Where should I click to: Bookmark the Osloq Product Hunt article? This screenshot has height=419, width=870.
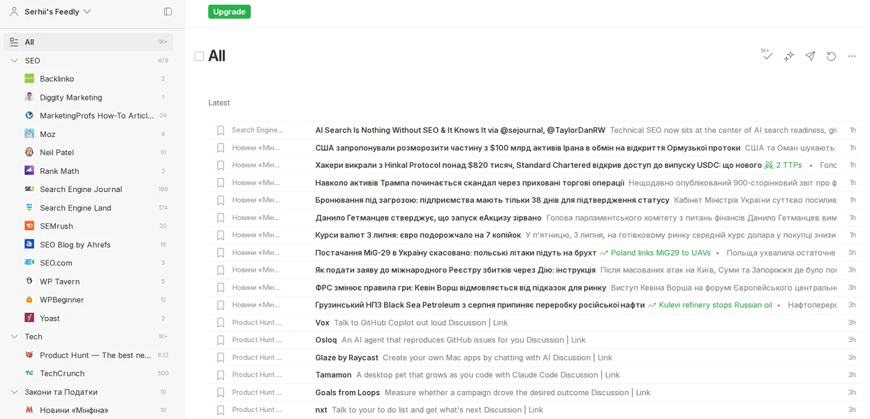click(221, 340)
